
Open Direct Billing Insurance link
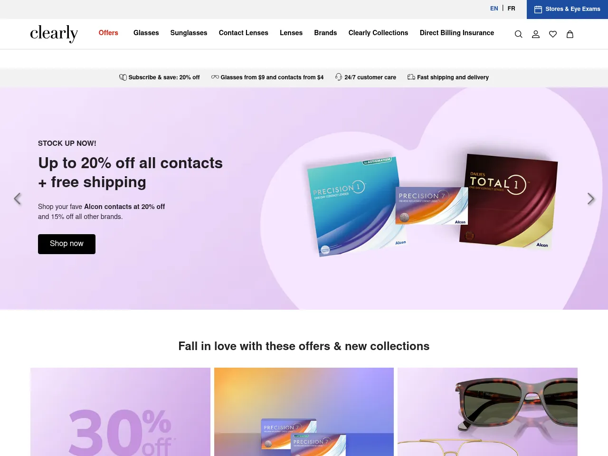tap(456, 33)
